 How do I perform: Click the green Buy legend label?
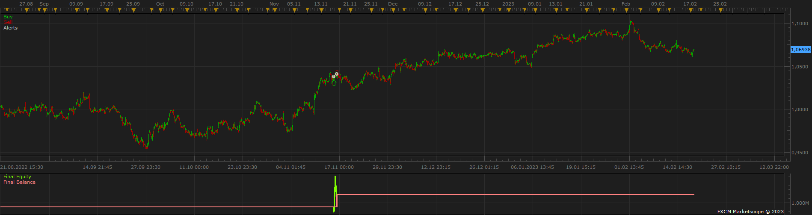click(8, 17)
